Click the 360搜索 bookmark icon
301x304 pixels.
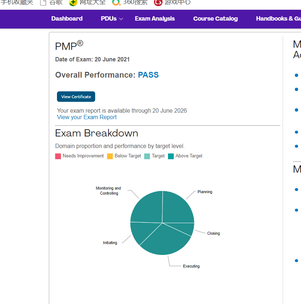tap(116, 3)
